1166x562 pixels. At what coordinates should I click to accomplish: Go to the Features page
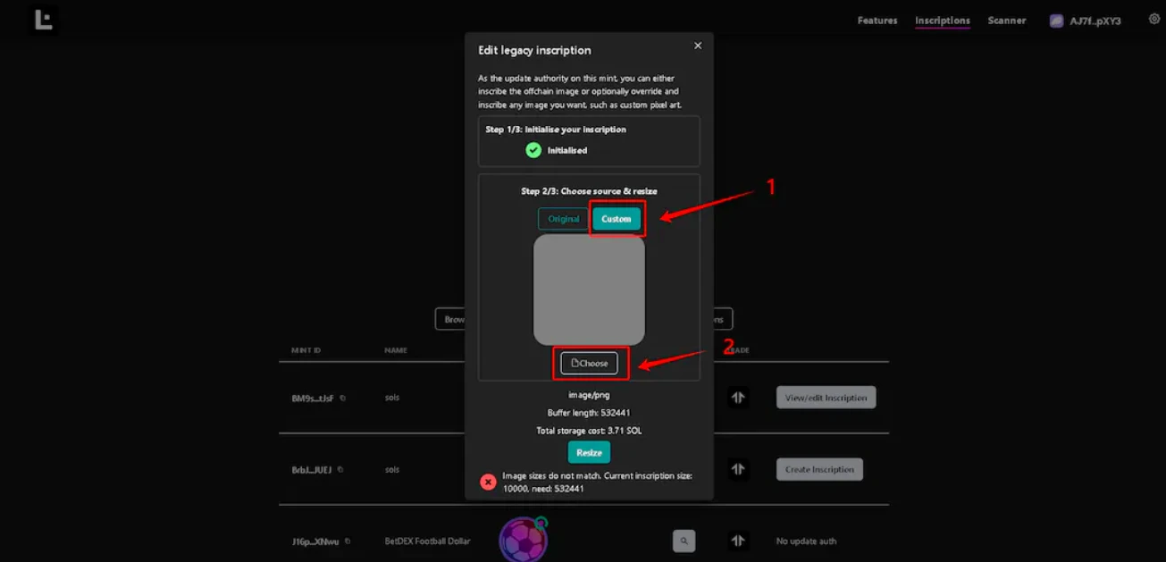[x=877, y=21]
